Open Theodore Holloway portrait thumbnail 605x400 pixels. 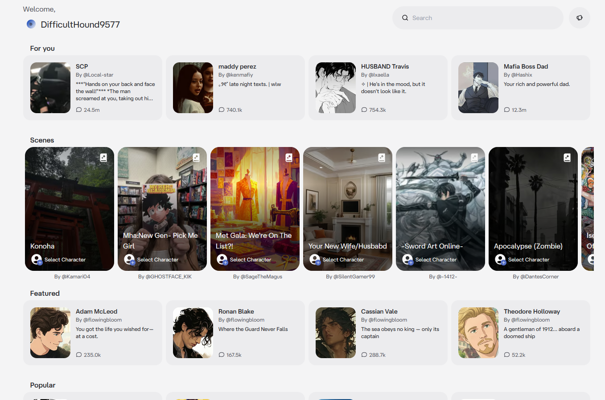[x=478, y=333]
